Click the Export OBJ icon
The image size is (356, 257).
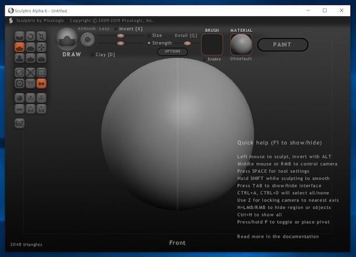coord(41,98)
